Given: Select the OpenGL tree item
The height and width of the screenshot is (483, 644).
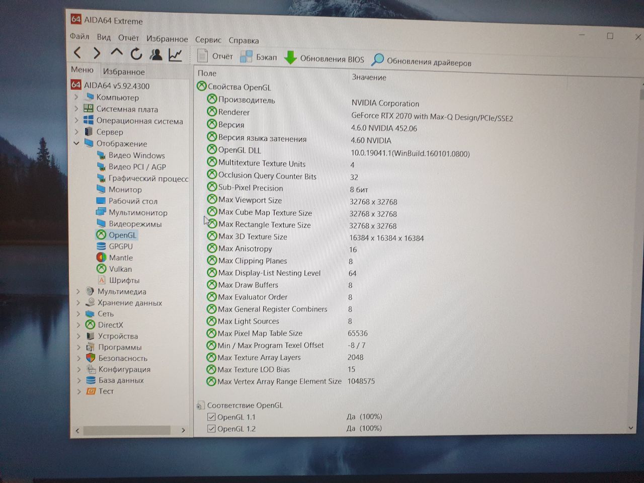Looking at the screenshot, I should (x=117, y=235).
